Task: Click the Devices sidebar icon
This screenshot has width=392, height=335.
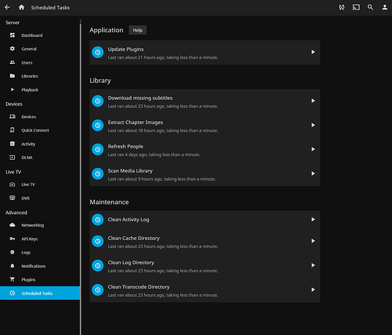Action: 12,117
